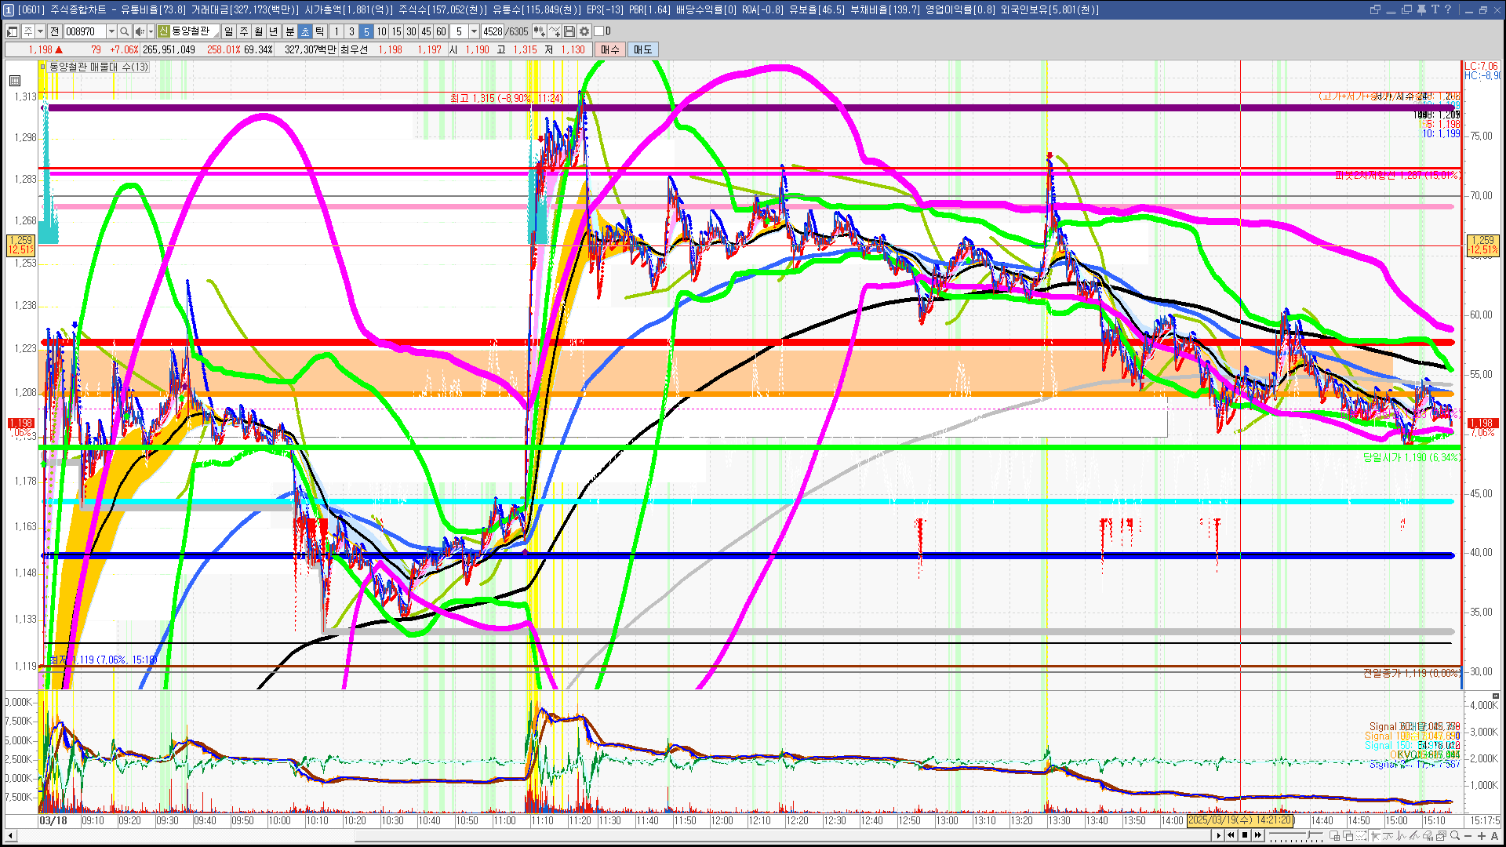Image resolution: width=1506 pixels, height=847 pixels.
Task: Select the 60 interval tab
Action: point(441,31)
